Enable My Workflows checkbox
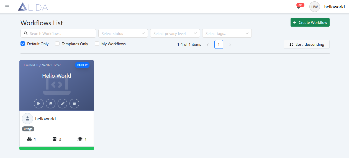The width and height of the screenshot is (349, 158). click(x=97, y=44)
